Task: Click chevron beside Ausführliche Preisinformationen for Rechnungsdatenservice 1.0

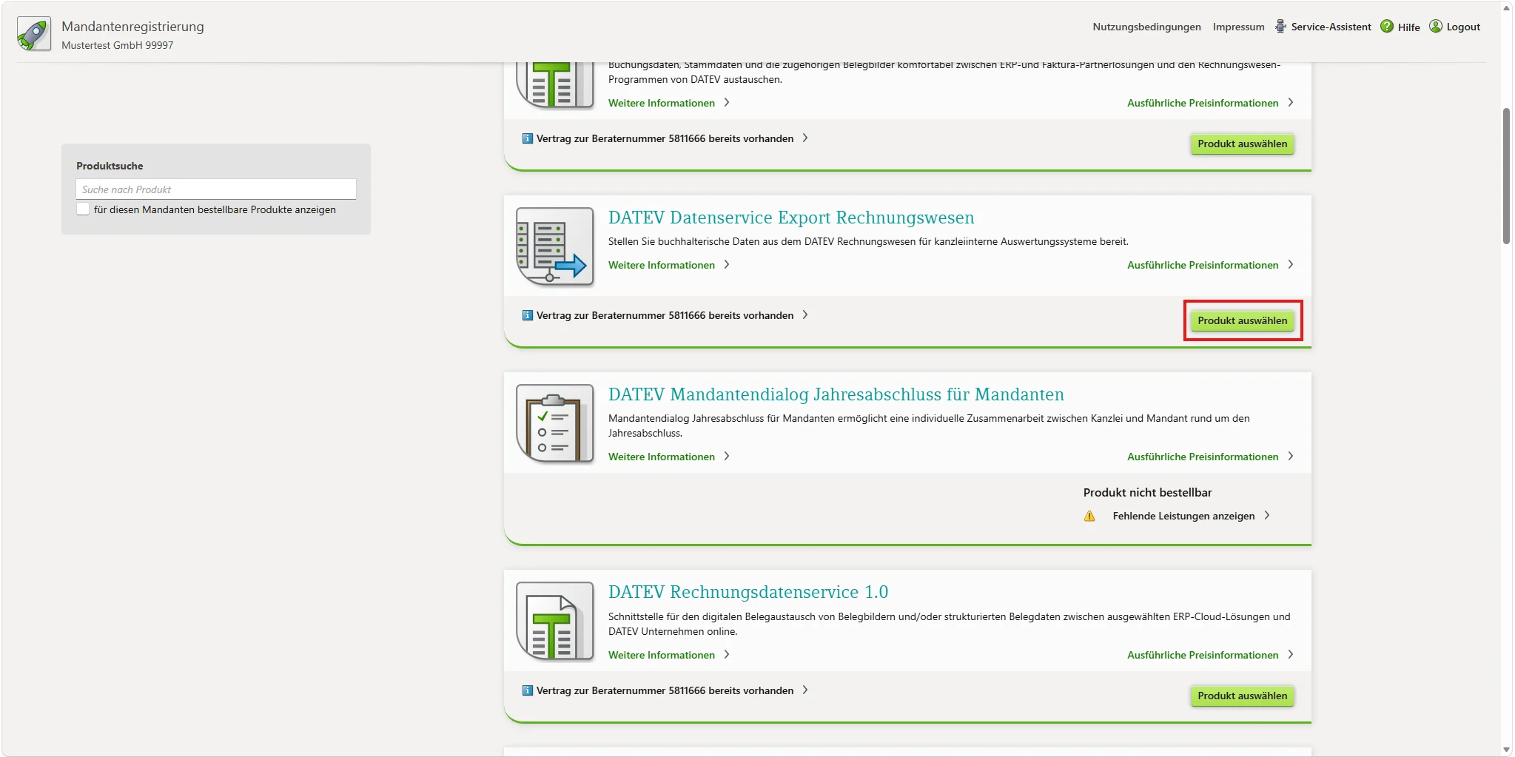Action: click(1291, 655)
